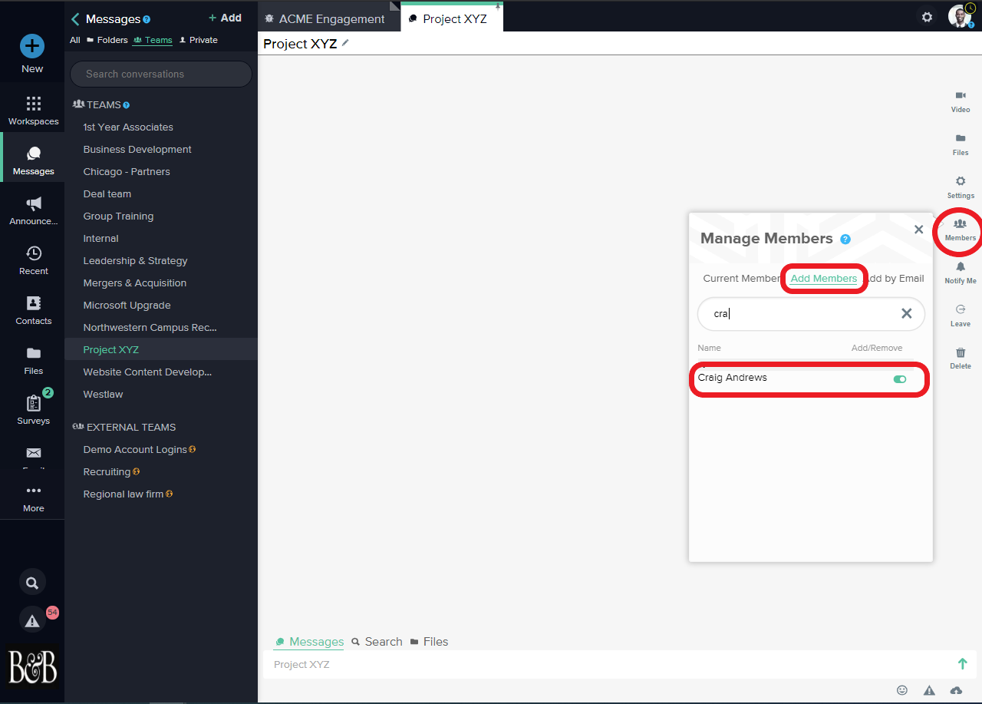Image resolution: width=982 pixels, height=704 pixels.
Task: Open the Recent clock icon
Action: tap(34, 253)
